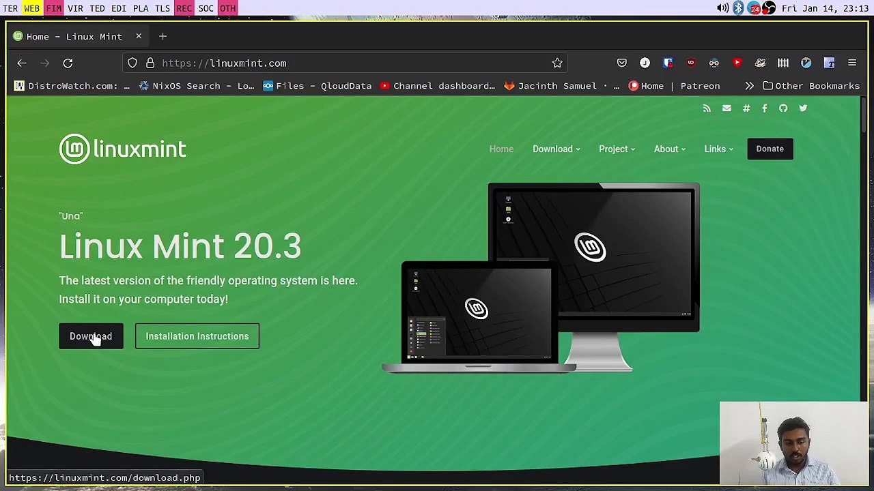Open the glasses-face extension icon
This screenshot has width=874, height=491.
coord(714,63)
